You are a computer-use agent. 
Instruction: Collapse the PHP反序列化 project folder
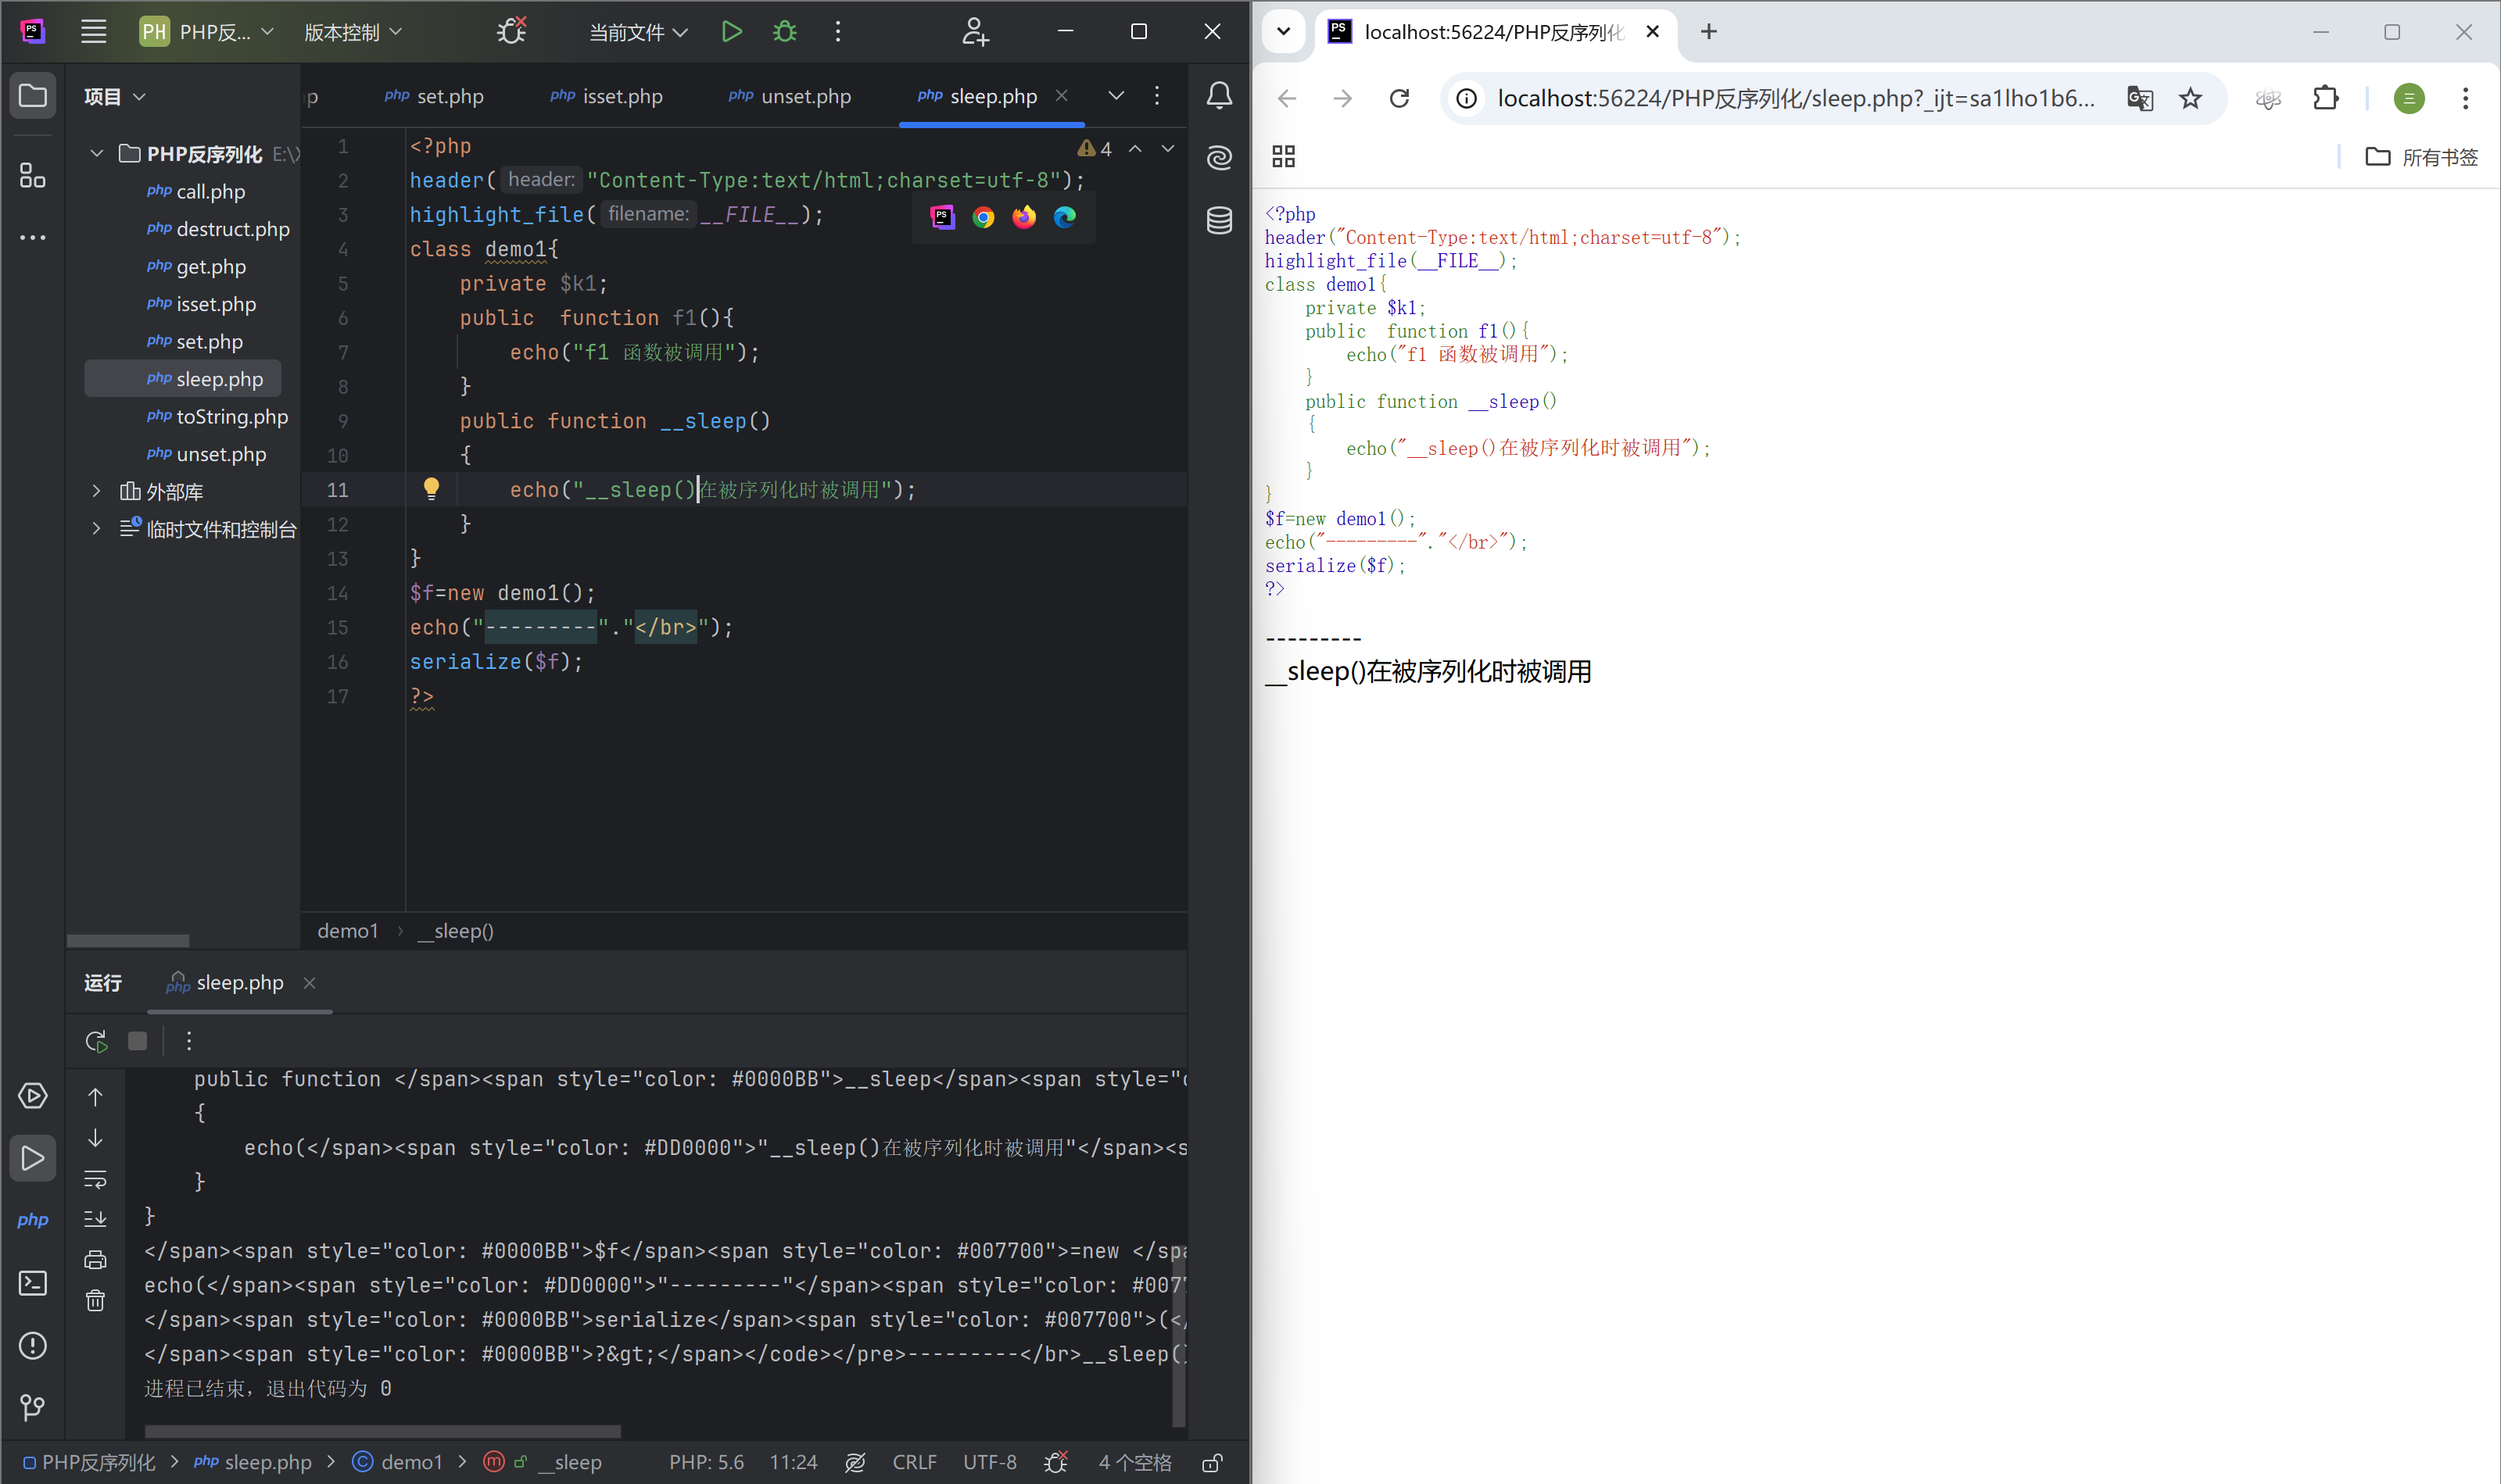[x=97, y=153]
